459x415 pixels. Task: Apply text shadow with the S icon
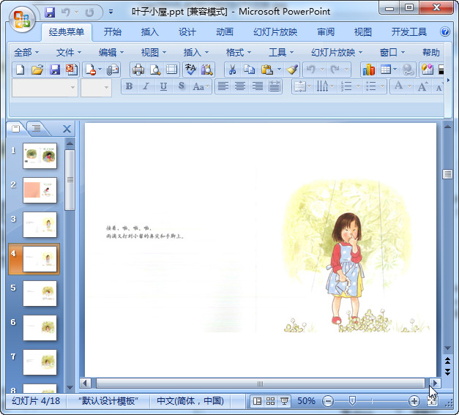point(182,86)
